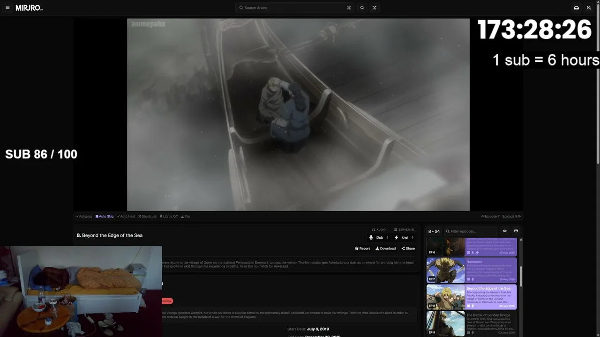Click the scroll-up arrow of the episode list

point(521,240)
